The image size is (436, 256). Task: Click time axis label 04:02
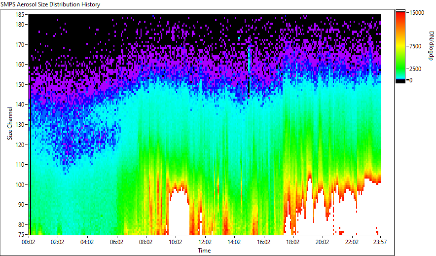(x=87, y=242)
